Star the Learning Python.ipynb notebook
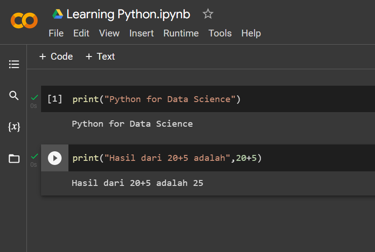 pos(208,14)
